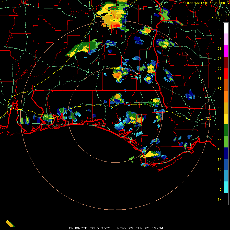Click the "K FT" units label

[x=216, y=18]
